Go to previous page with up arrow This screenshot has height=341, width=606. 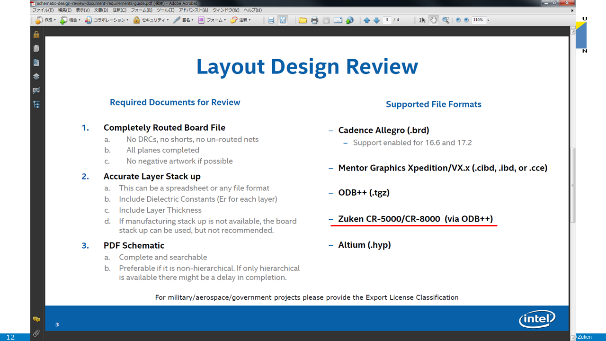(367, 20)
